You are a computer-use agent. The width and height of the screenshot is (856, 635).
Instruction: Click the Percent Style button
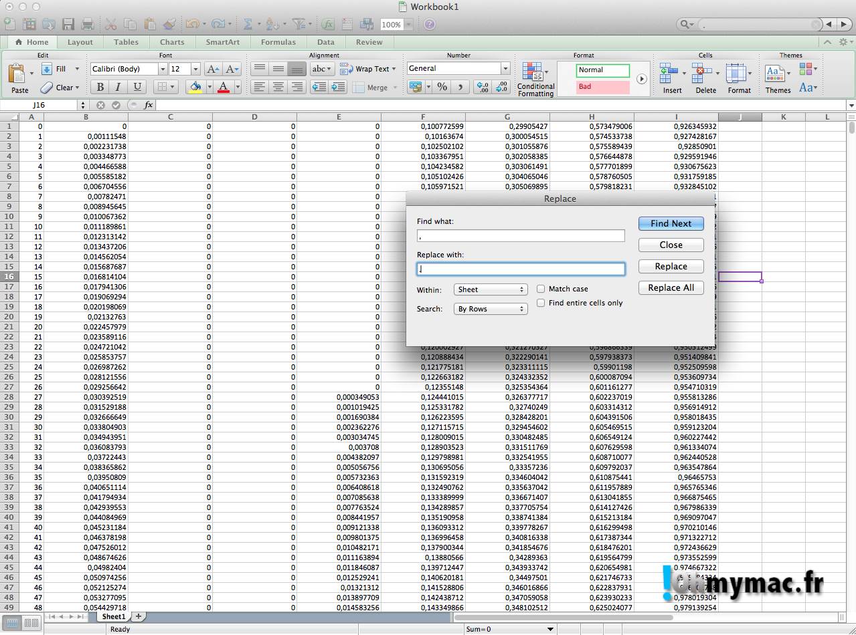coord(442,87)
